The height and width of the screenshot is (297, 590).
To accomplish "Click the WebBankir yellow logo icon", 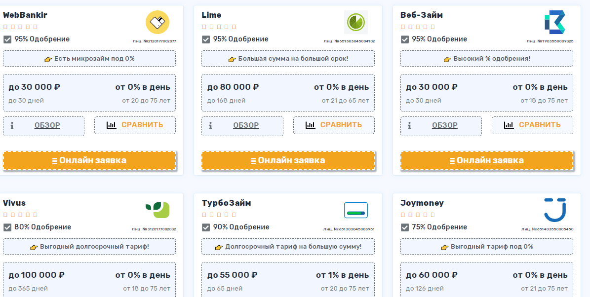I will pyautogui.click(x=157, y=23).
